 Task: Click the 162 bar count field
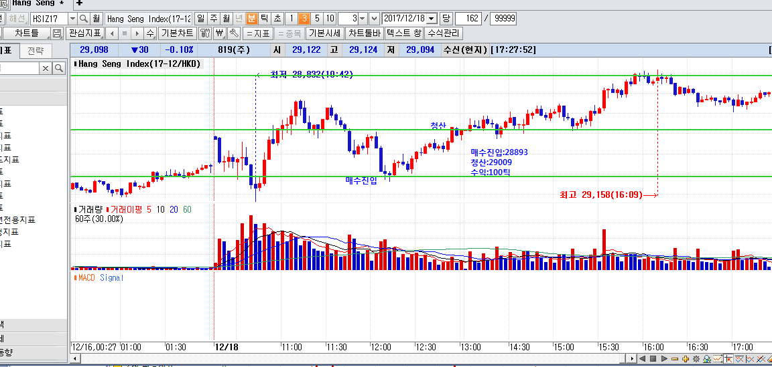(x=468, y=19)
